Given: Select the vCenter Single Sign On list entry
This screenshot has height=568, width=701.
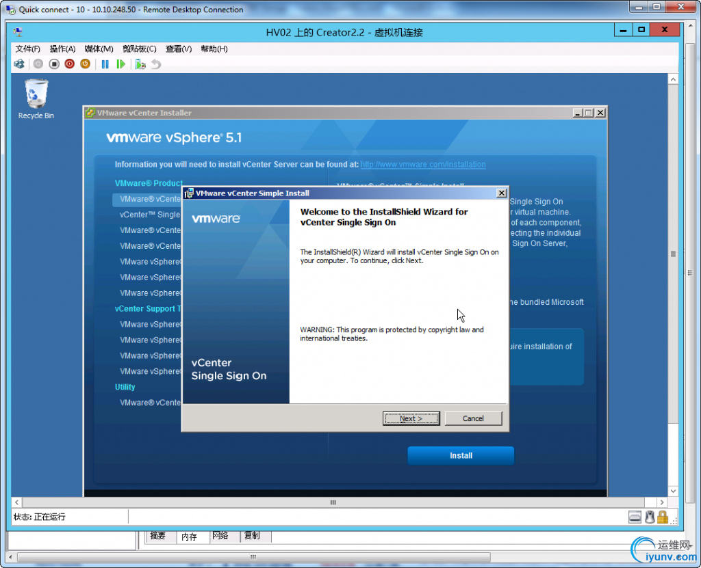Looking at the screenshot, I should click(x=150, y=215).
